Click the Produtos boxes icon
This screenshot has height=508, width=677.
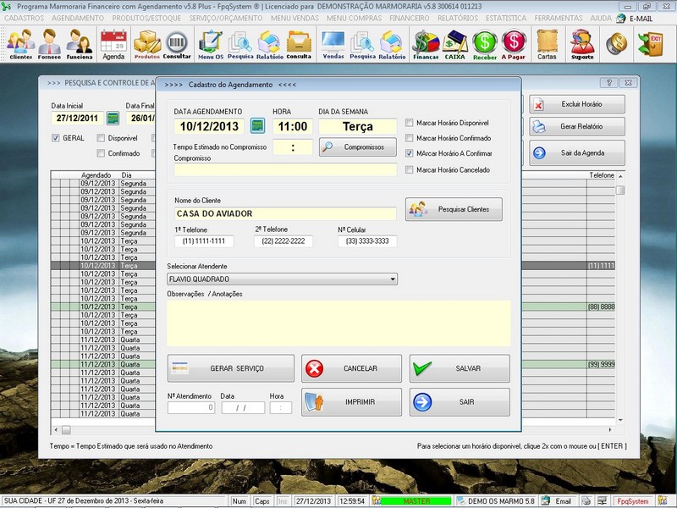[x=147, y=44]
